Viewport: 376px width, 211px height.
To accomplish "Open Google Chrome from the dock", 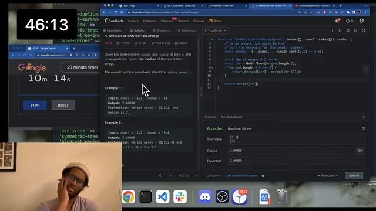I will 128,197.
